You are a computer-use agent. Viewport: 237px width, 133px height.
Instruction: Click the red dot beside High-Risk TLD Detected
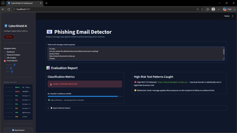point(135,82)
